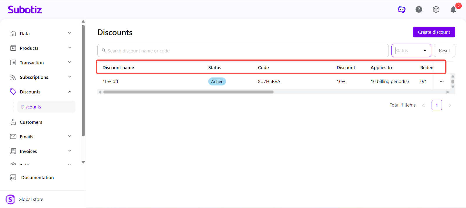This screenshot has width=466, height=208.
Task: Click the table's horizontal scrollbar thumb
Action: point(188,92)
